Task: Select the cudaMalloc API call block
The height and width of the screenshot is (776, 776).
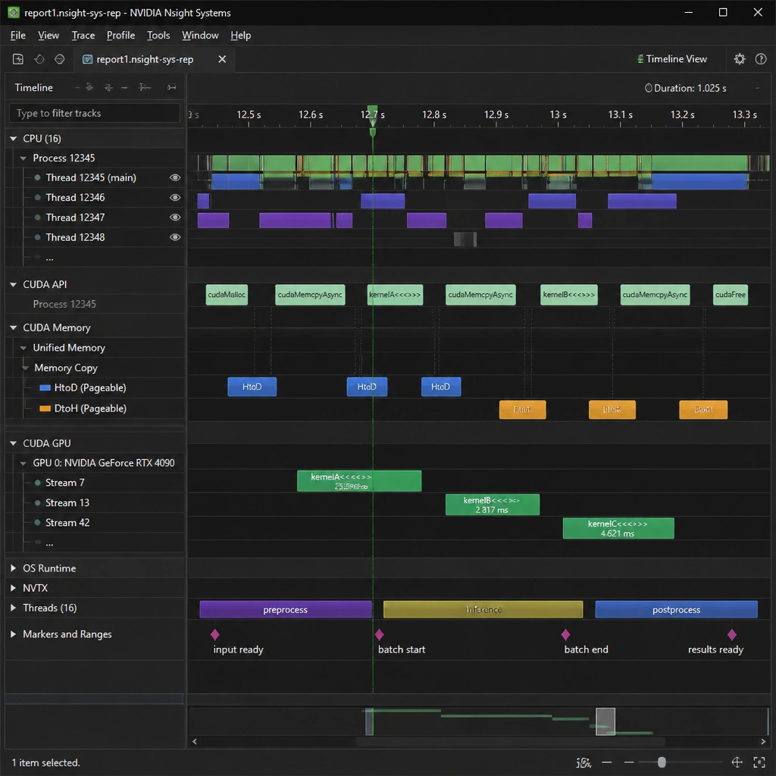Action: click(x=227, y=295)
